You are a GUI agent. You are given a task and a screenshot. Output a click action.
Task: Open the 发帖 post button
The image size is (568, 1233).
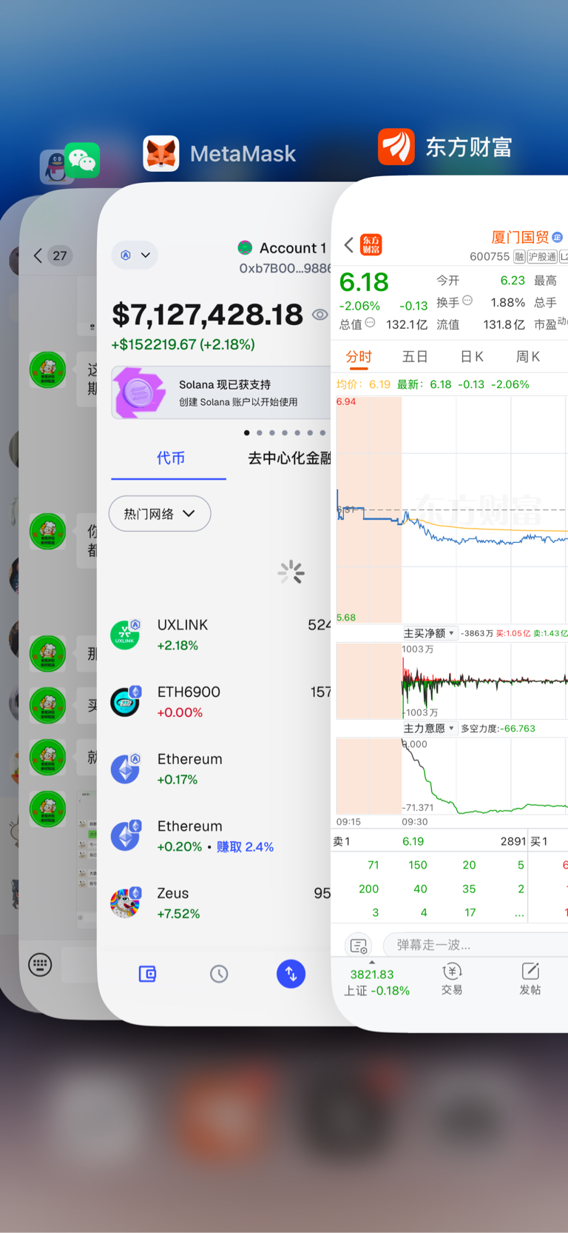pos(530,978)
